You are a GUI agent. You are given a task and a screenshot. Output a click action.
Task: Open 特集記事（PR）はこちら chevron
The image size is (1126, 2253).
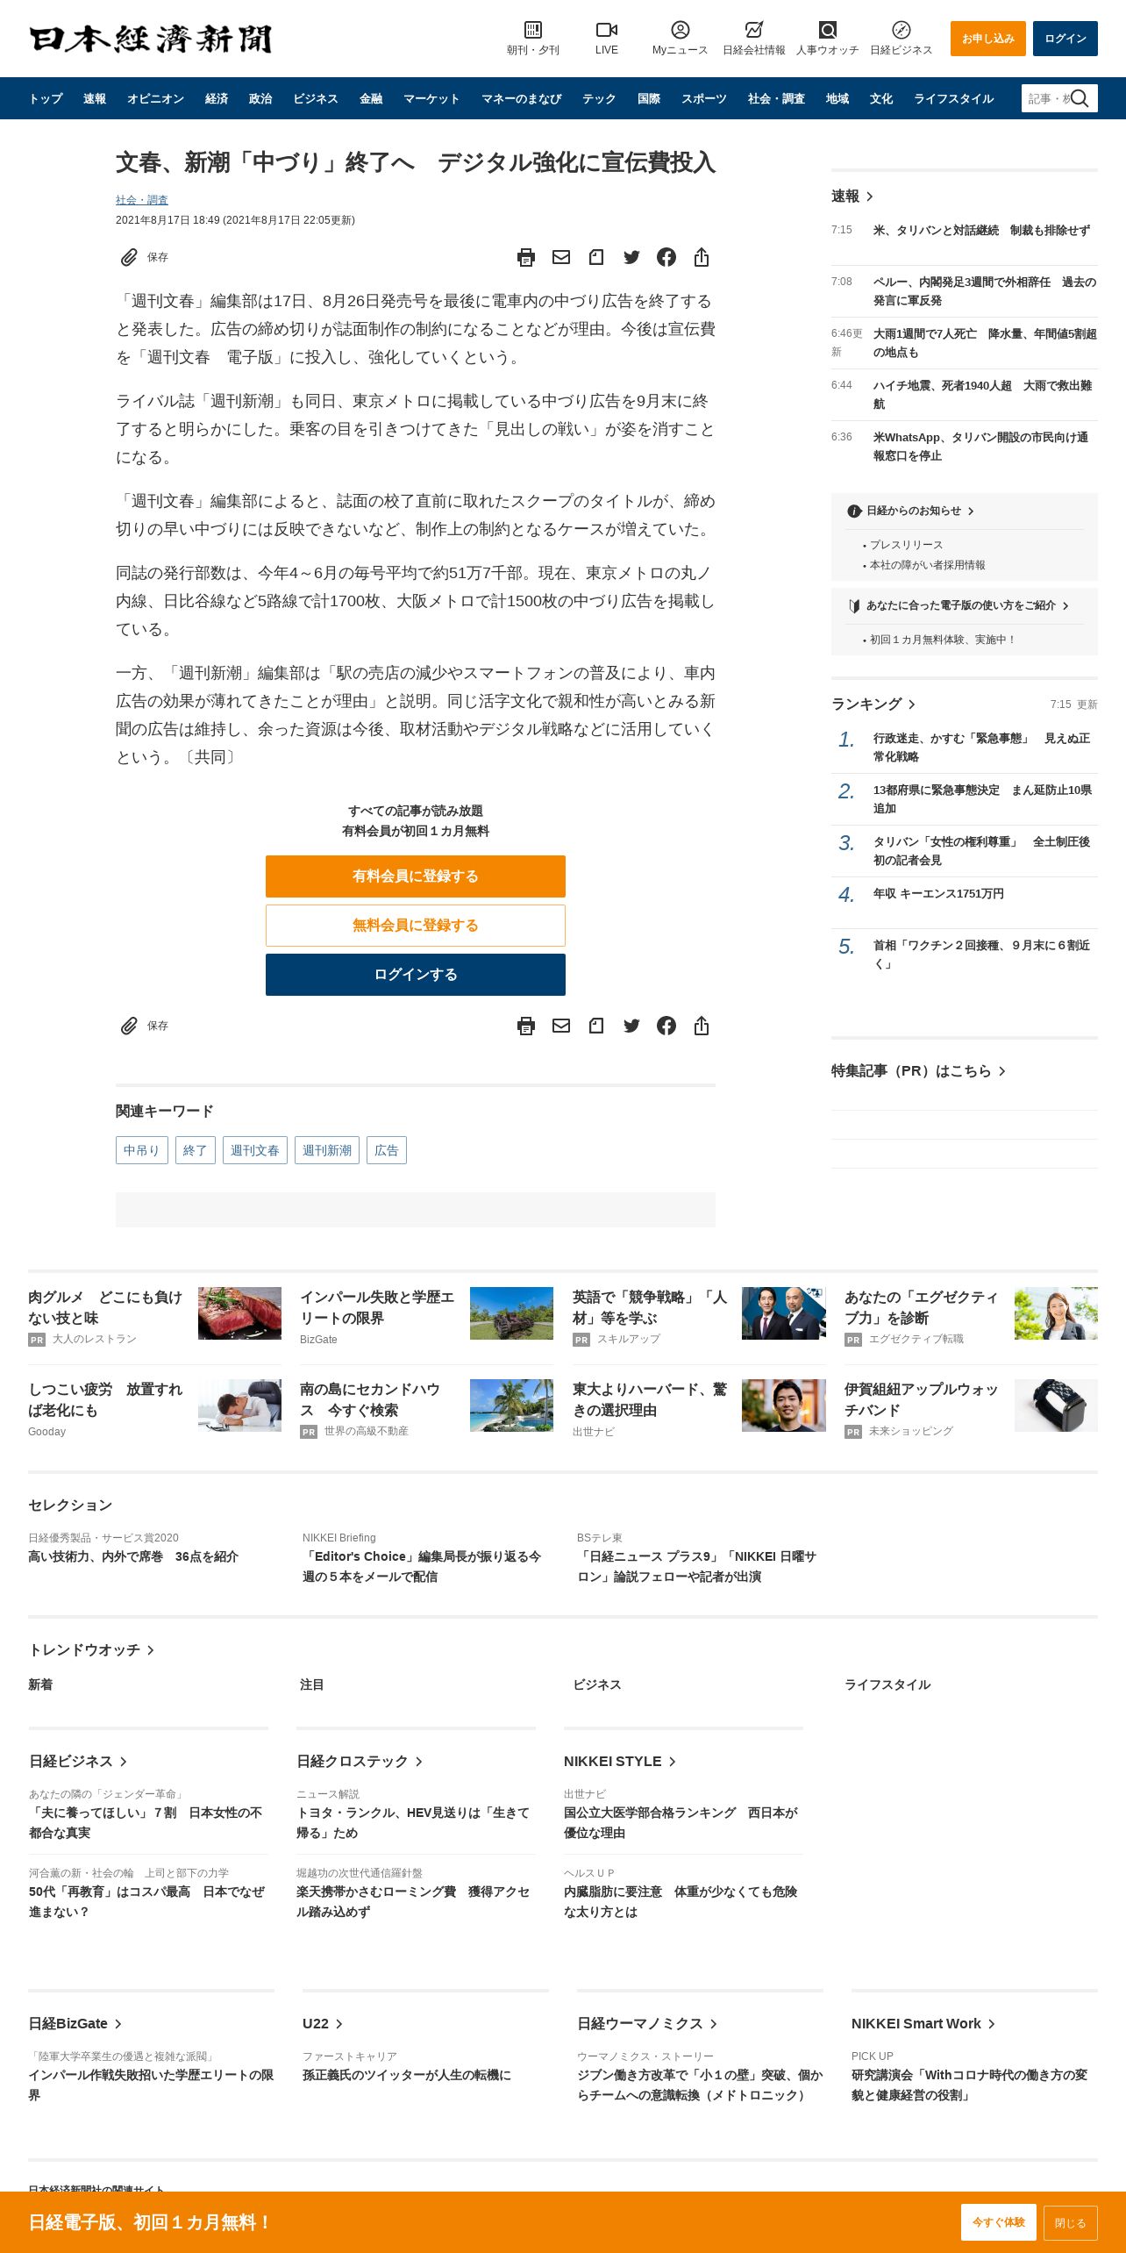pyautogui.click(x=1002, y=1071)
